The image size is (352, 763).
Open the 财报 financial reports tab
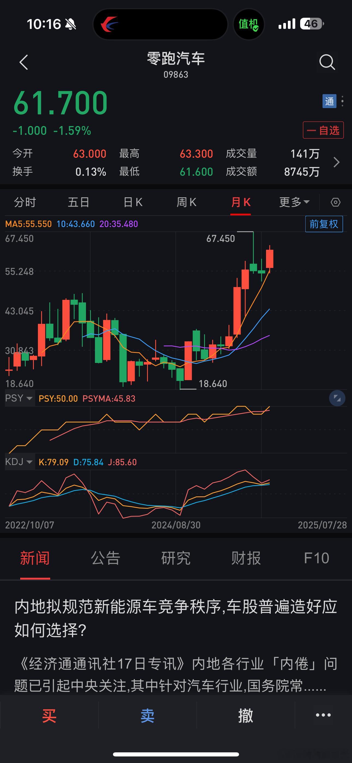[x=246, y=558]
